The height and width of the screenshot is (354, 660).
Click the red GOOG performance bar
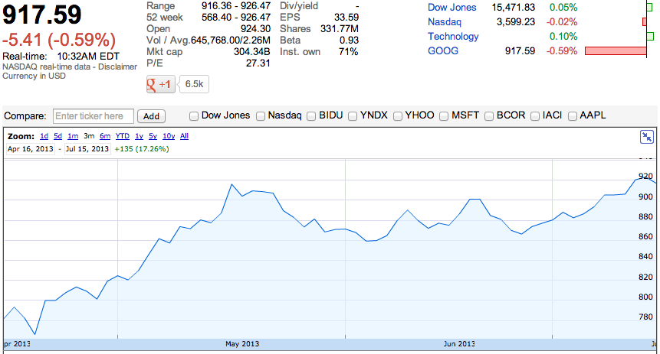pos(616,50)
